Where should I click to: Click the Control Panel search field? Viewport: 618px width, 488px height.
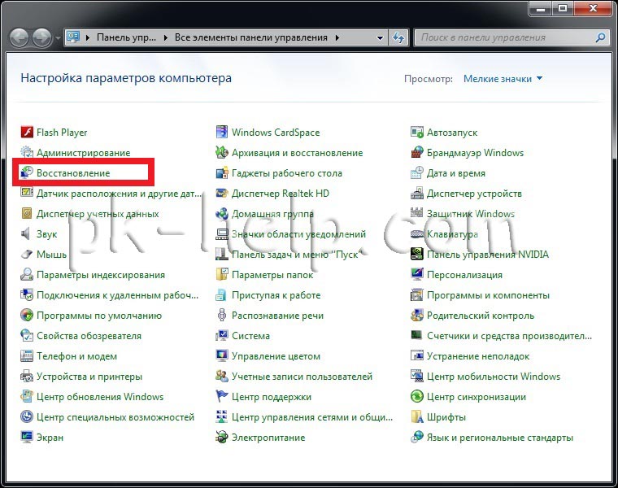[x=504, y=37]
